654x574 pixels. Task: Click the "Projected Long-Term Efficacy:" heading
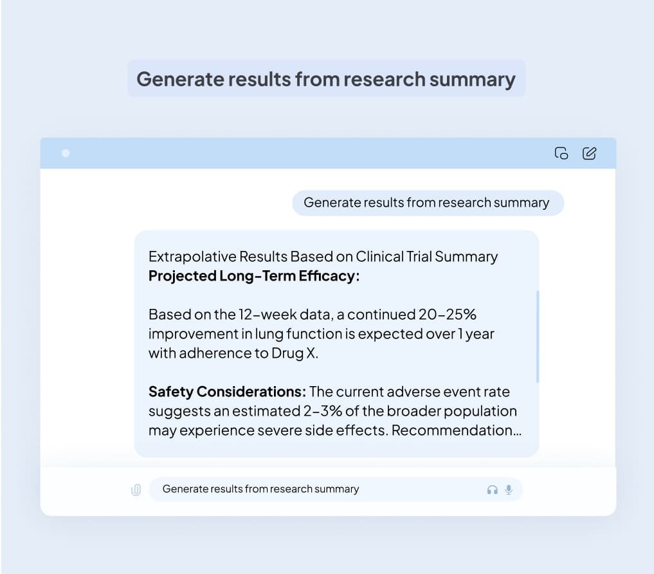click(254, 276)
